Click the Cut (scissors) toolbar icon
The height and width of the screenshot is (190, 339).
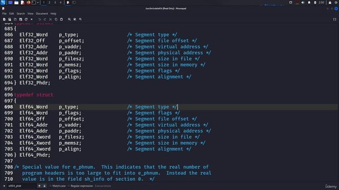click(x=50, y=20)
